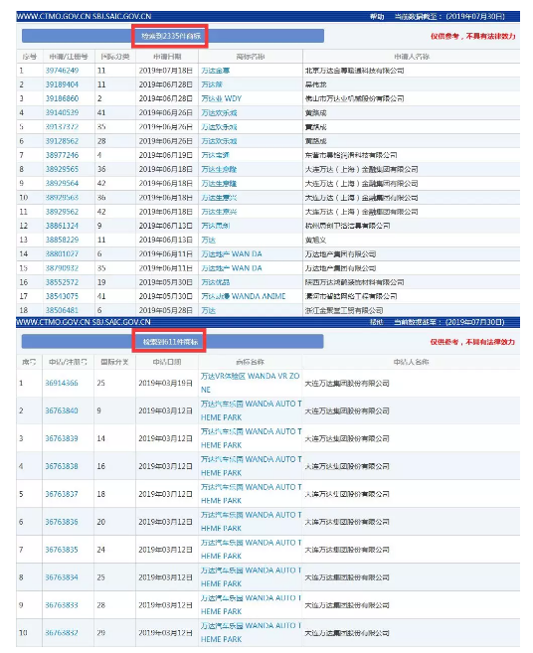Select the date 2019年07月18日

166,71
